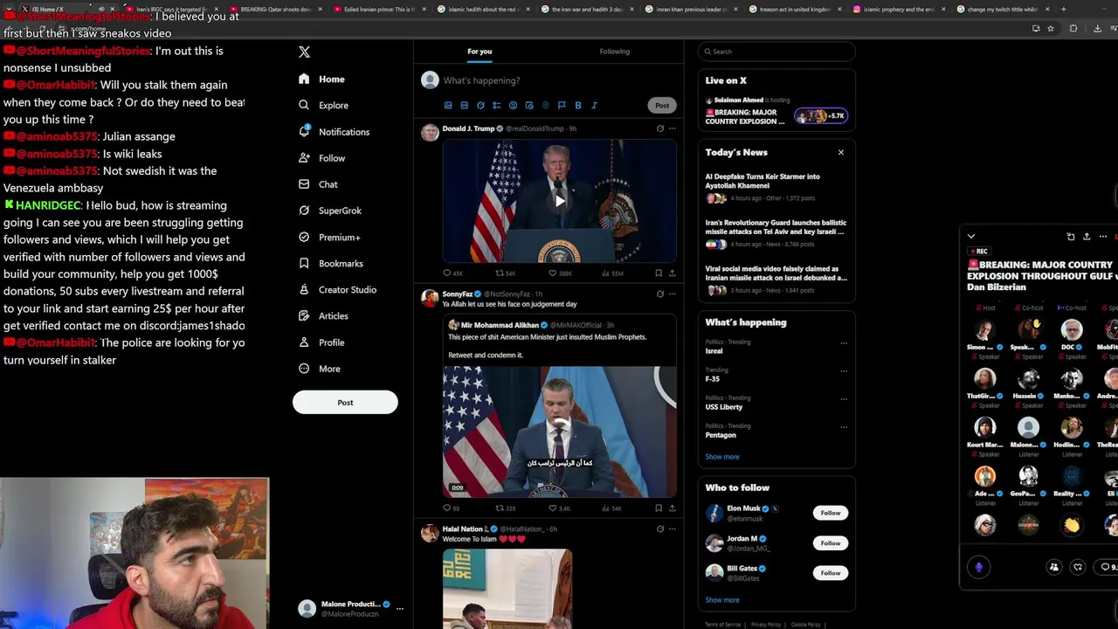Open Articles in the sidebar
1118x629 pixels.
point(323,315)
